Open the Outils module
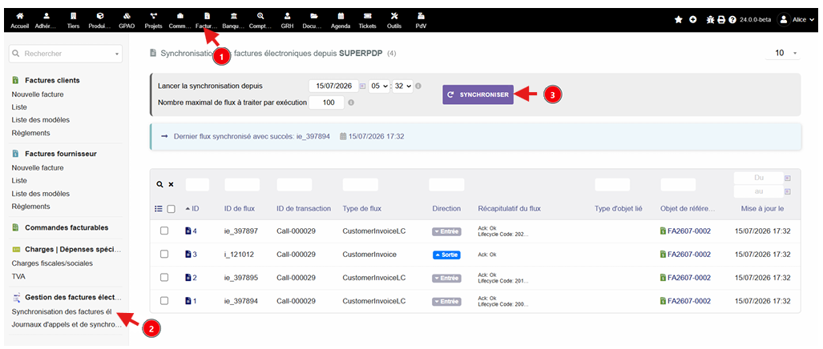The image size is (823, 349). coord(394,21)
